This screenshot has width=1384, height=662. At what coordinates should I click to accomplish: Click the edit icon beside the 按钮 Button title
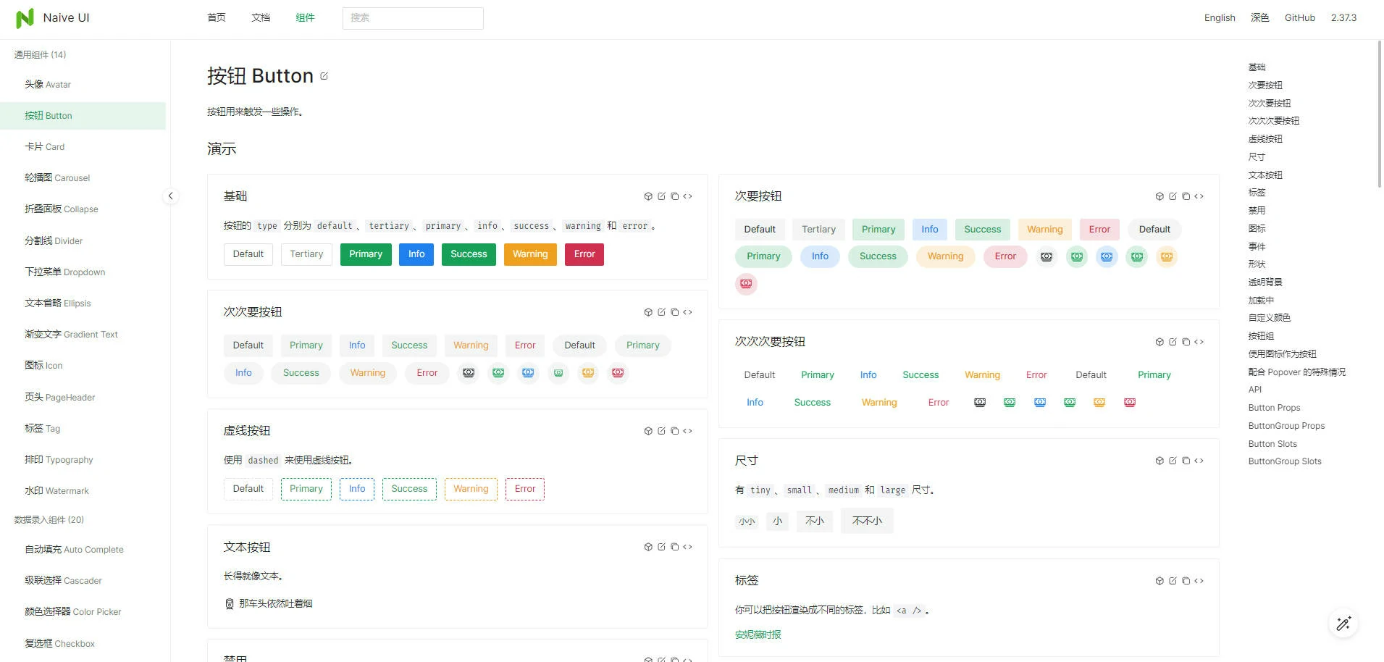pyautogui.click(x=324, y=75)
